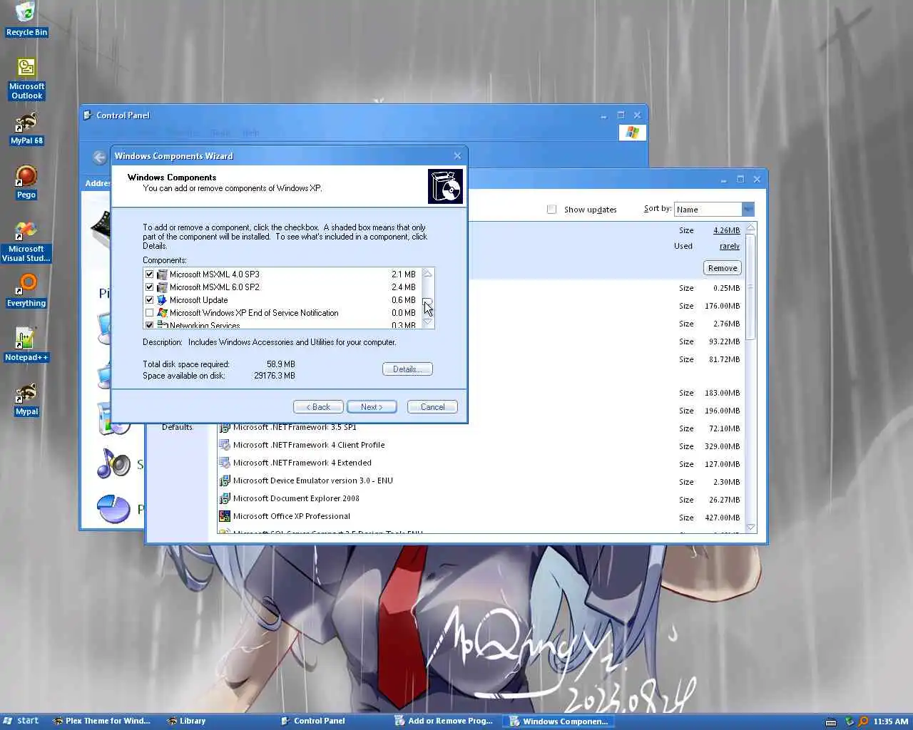Check the Windows XP End of Service Notification box
913x730 pixels.
(x=149, y=313)
